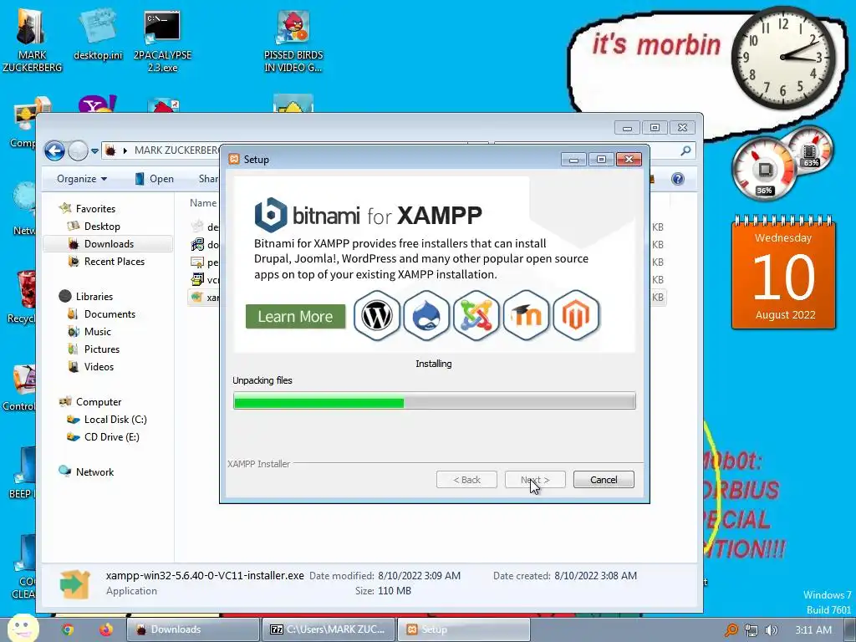Click the Wednesday 10 calendar gadget
The width and height of the screenshot is (856, 642).
click(783, 272)
